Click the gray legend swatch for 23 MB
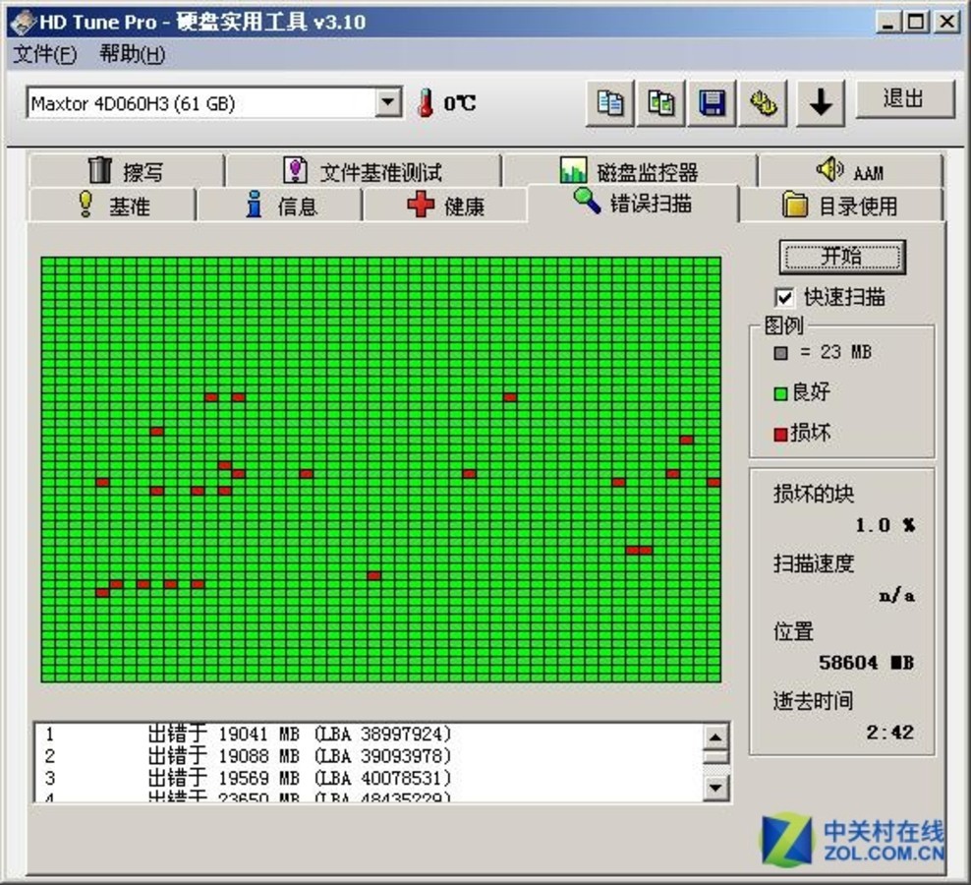The width and height of the screenshot is (971, 885). pyautogui.click(x=781, y=353)
